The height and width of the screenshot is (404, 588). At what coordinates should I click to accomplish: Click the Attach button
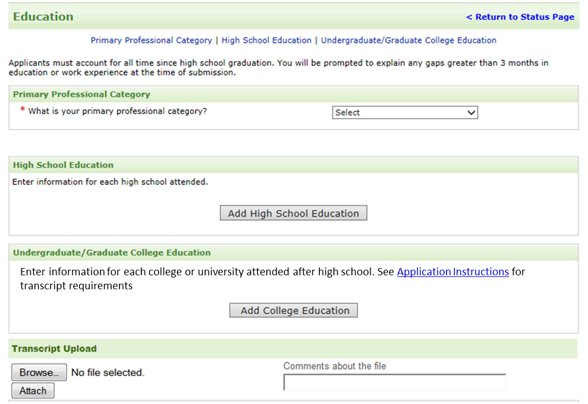point(33,391)
